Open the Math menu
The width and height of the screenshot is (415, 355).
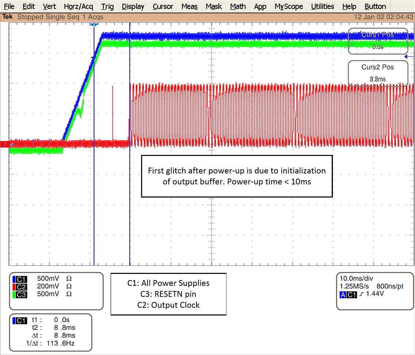click(x=237, y=6)
